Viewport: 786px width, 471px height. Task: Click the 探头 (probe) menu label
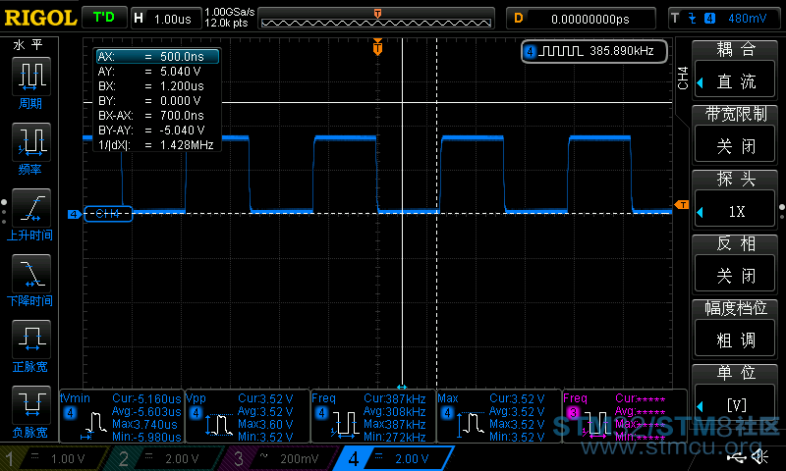(735, 179)
